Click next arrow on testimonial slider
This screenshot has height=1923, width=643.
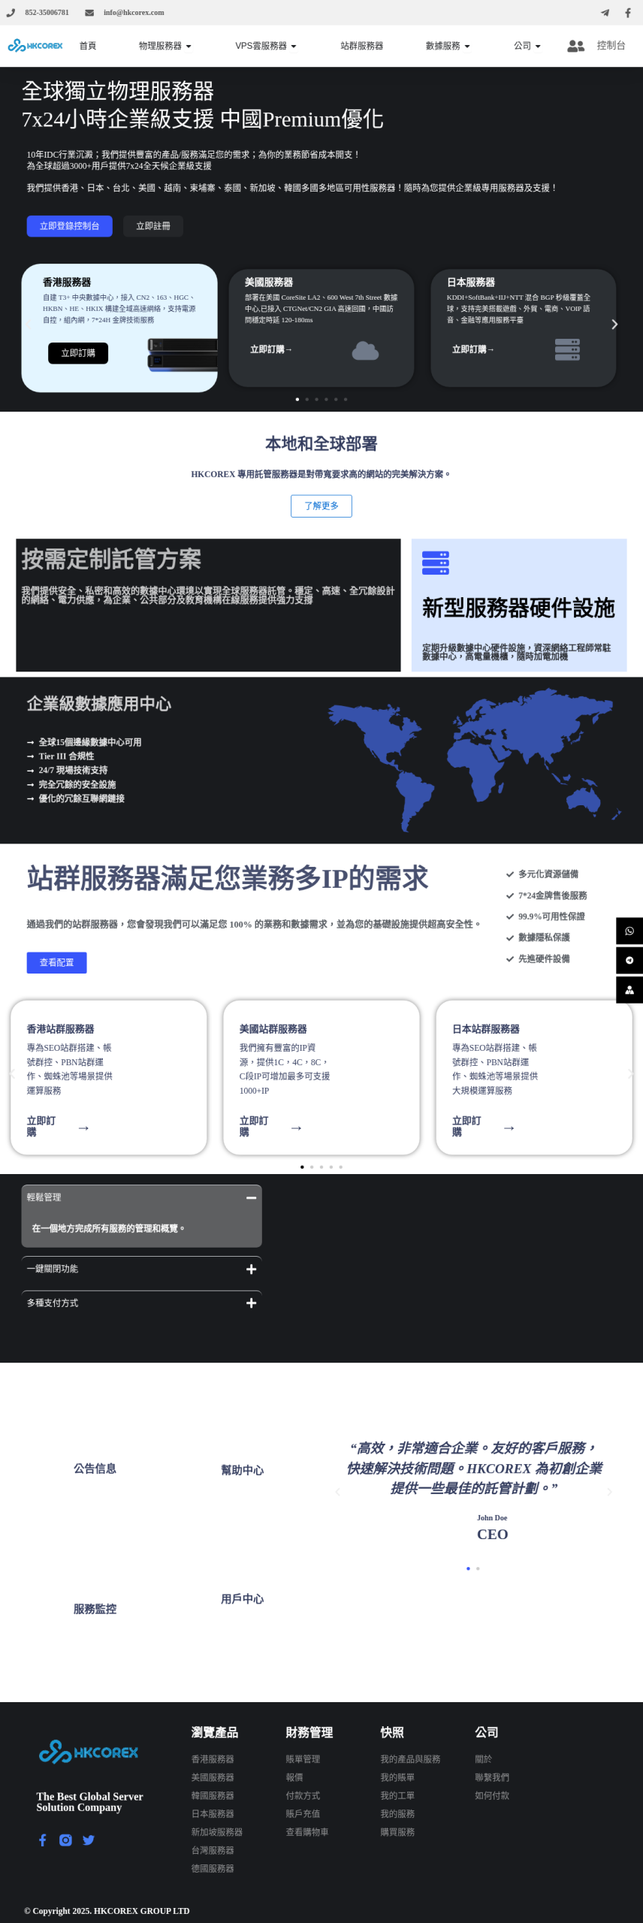click(x=609, y=1492)
